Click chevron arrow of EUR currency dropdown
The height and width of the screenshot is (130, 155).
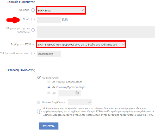tap(82, 10)
